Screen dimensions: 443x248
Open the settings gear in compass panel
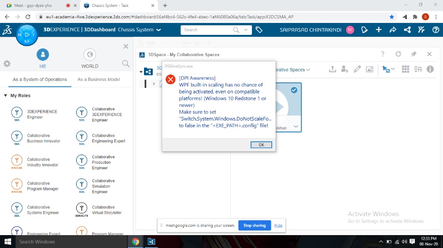click(7, 63)
